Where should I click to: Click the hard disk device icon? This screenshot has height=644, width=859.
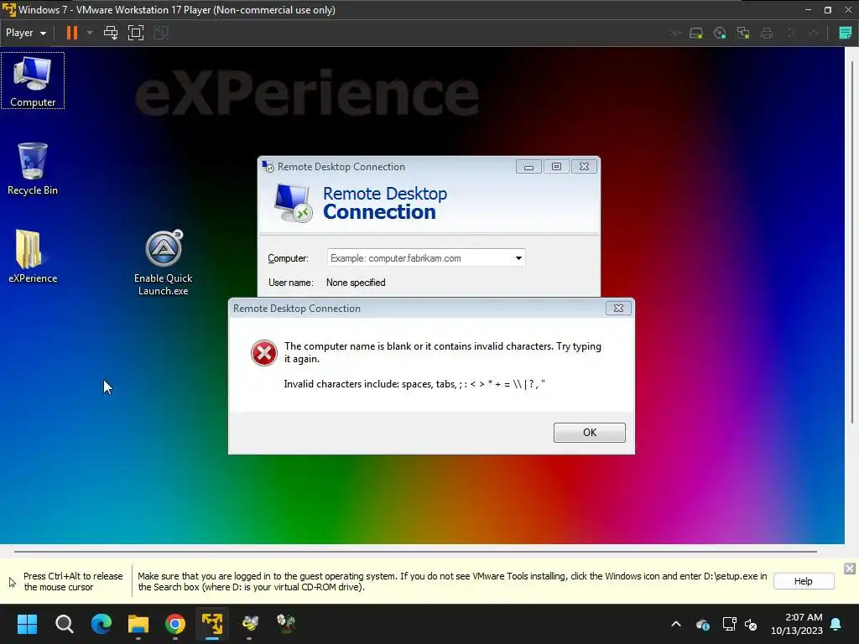(x=696, y=34)
